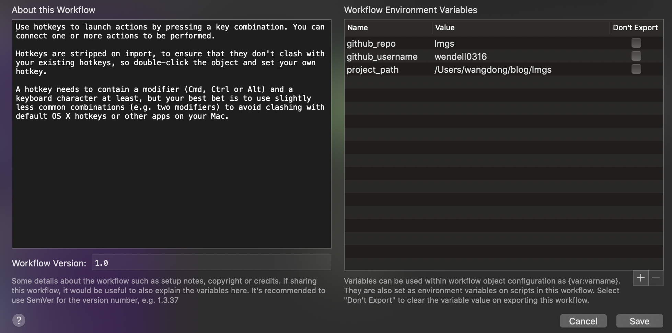Select the Value column header

445,28
